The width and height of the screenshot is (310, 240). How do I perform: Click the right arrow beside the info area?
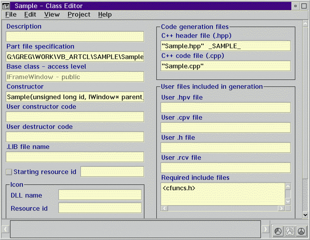click(x=265, y=229)
